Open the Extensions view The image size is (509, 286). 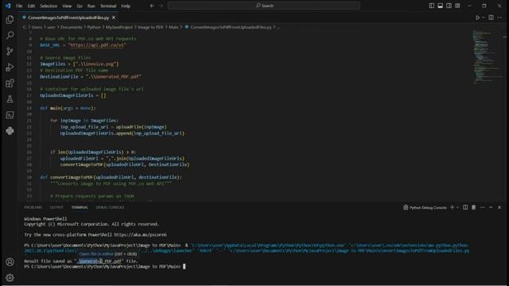pyautogui.click(x=10, y=83)
